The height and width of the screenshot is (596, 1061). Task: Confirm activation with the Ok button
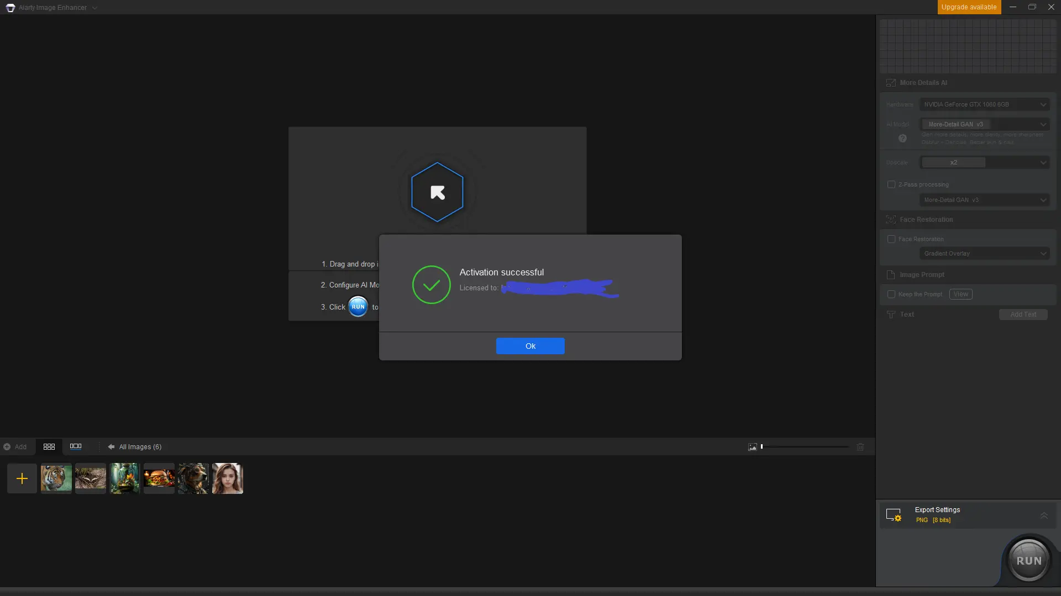coord(530,346)
